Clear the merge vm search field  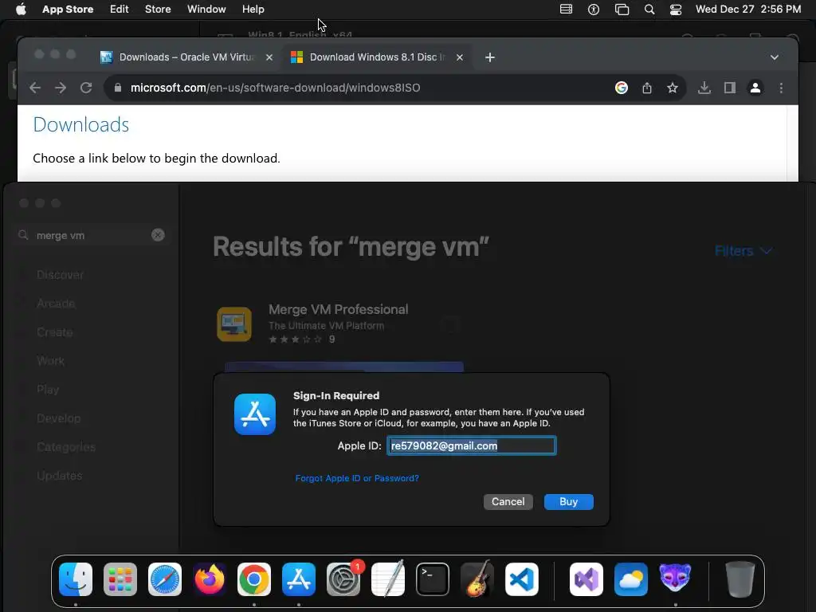158,235
